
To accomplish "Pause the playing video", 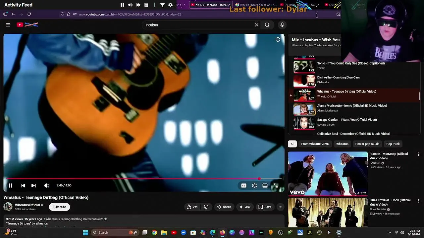I will click(x=11, y=185).
